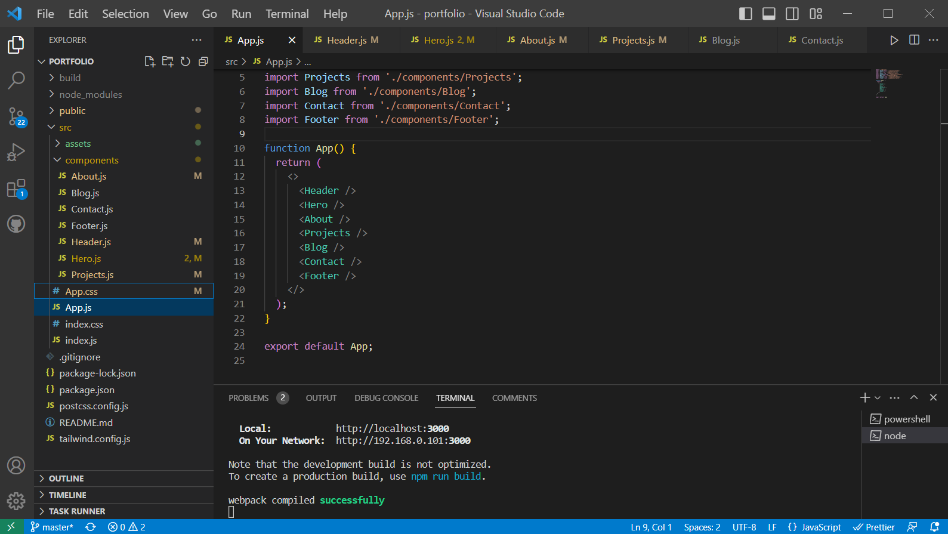Expand the OUTLINE section
Screen dimensions: 948x534
(x=124, y=479)
